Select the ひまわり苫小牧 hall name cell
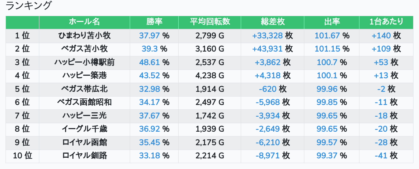Viewport: 419px width, 169px height. coord(84,35)
